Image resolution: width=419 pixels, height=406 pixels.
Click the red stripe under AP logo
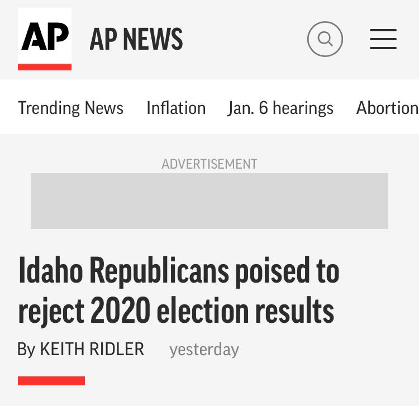tap(45, 67)
